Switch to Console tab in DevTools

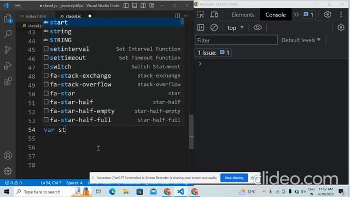tap(276, 15)
